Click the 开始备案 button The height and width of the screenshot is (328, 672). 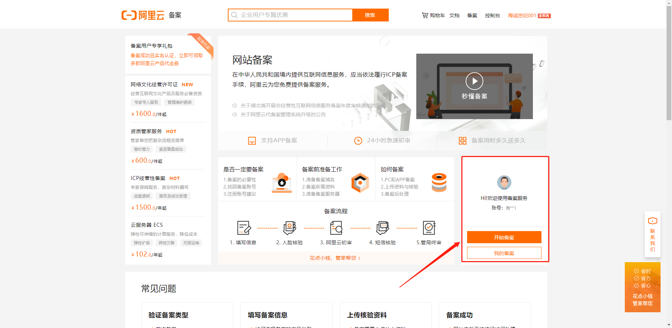[x=504, y=237]
